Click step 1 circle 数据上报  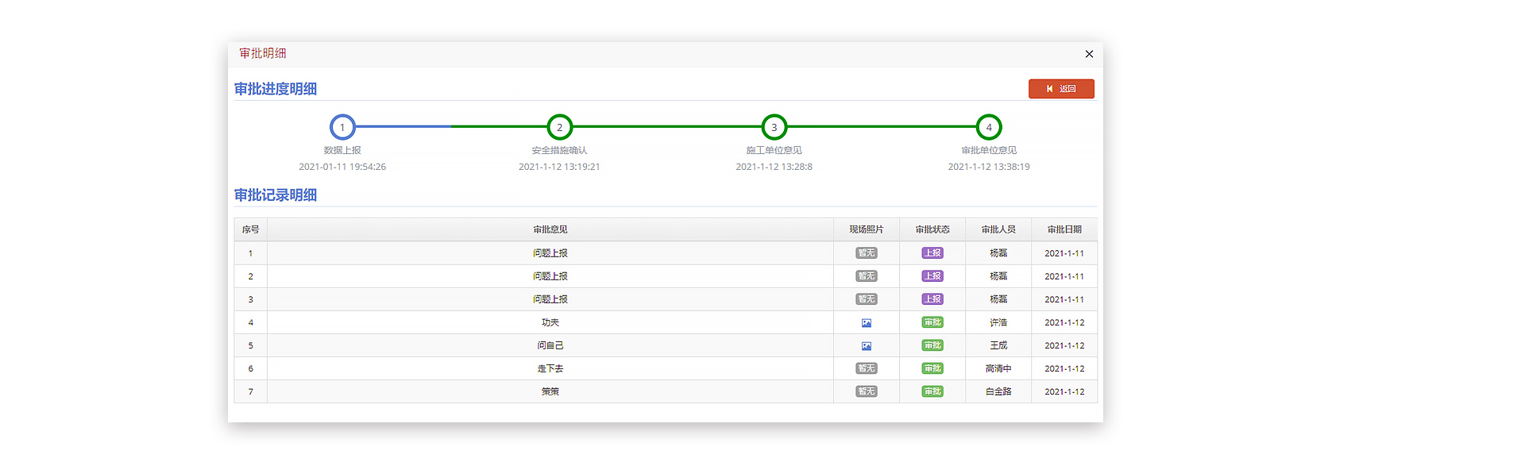[x=342, y=127]
